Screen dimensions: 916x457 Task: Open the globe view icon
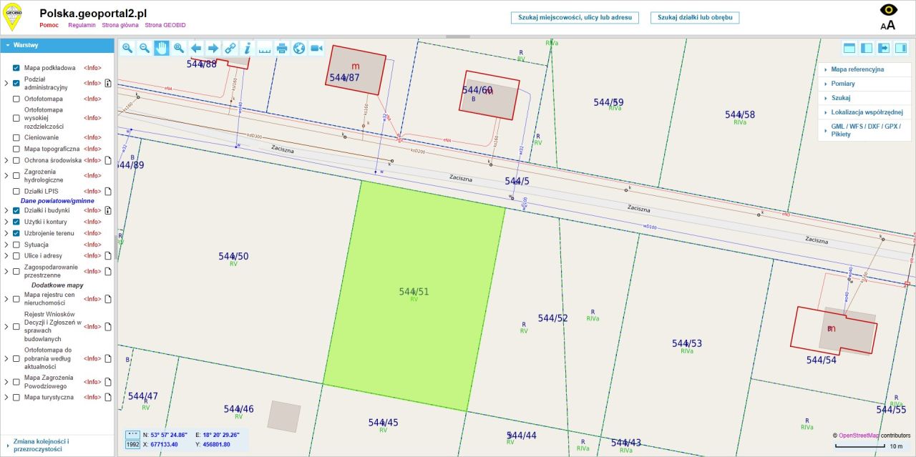299,48
